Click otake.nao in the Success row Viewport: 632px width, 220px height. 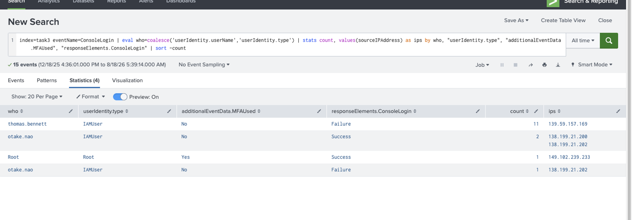pyautogui.click(x=20, y=136)
